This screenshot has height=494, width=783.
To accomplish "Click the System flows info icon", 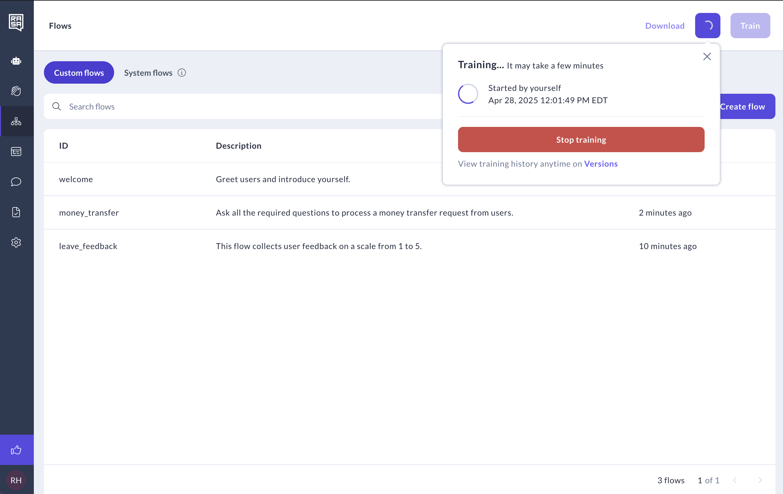I will (182, 73).
